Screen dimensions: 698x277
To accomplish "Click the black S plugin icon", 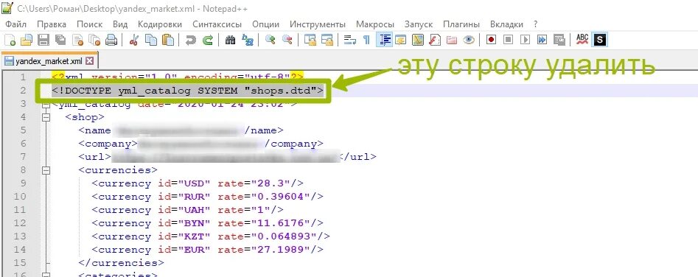I will click(600, 40).
